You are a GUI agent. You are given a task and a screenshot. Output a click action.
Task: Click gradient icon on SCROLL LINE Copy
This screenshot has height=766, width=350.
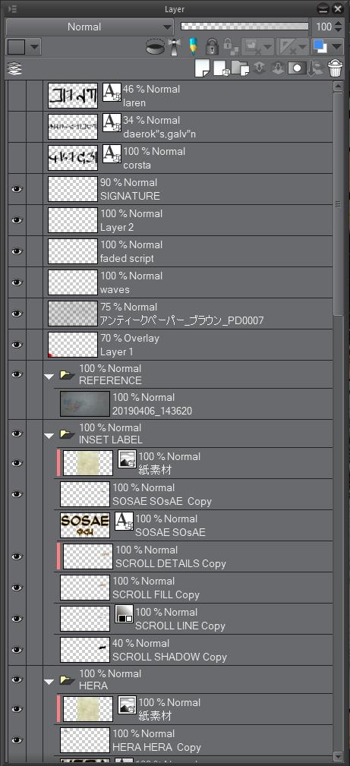(x=125, y=615)
